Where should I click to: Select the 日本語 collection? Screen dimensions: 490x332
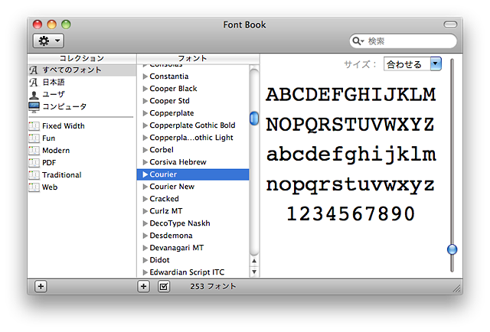click(x=82, y=82)
